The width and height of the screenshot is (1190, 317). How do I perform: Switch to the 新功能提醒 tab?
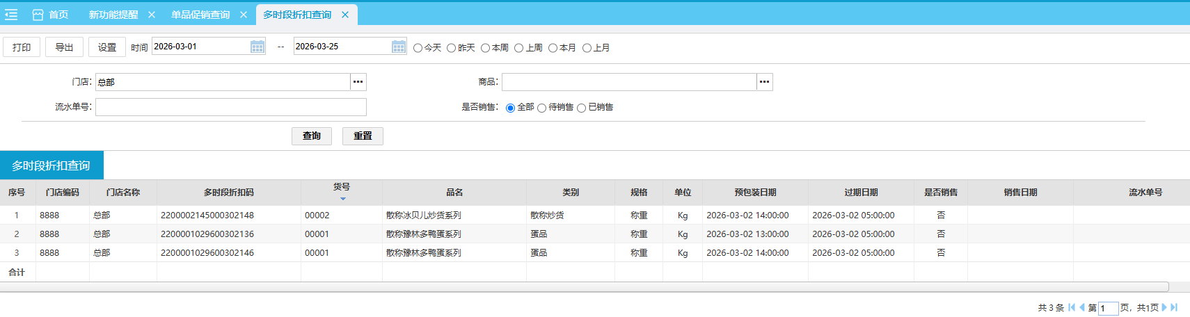point(113,15)
